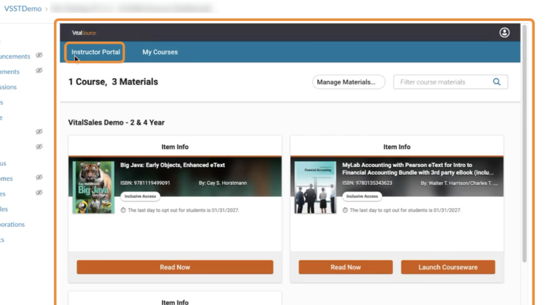Viewport: 553px width, 305px height.
Task: Click hidden-eye icon next to Outcomes link
Action: (x=39, y=177)
